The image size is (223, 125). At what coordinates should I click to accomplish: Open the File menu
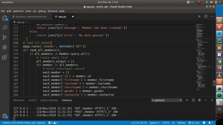(3, 11)
